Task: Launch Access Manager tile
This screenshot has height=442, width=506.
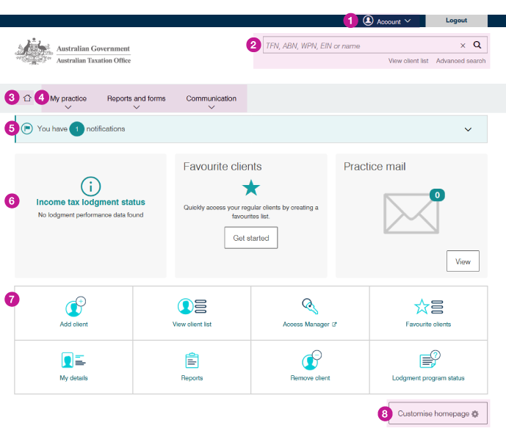Action: [x=309, y=313]
